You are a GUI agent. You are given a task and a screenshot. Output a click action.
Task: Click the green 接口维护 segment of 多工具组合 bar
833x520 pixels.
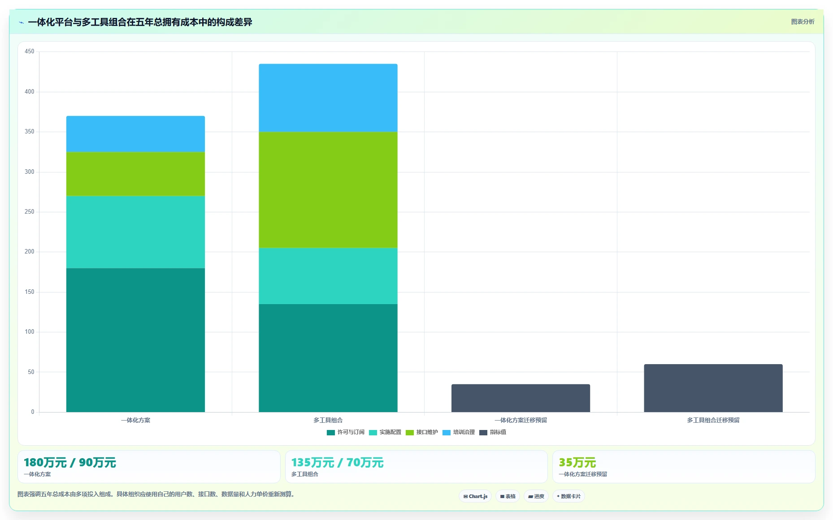click(328, 190)
